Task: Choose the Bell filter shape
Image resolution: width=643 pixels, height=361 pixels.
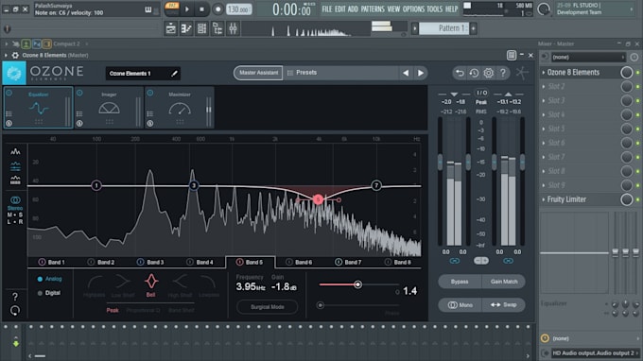Action: point(151,285)
